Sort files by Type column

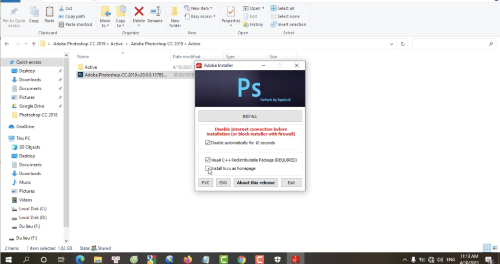tap(230, 57)
